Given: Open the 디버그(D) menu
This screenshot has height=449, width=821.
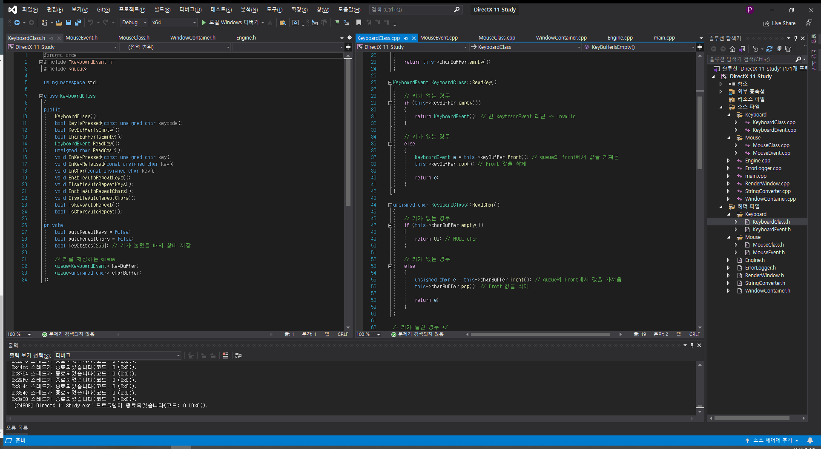Looking at the screenshot, I should pyautogui.click(x=190, y=9).
